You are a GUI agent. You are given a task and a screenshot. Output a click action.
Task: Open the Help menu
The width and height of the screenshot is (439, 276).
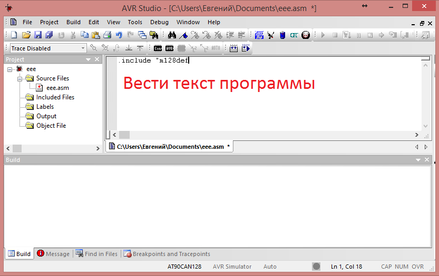(x=213, y=22)
